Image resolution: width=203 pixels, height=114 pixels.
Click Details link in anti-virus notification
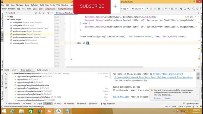pos(167,98)
